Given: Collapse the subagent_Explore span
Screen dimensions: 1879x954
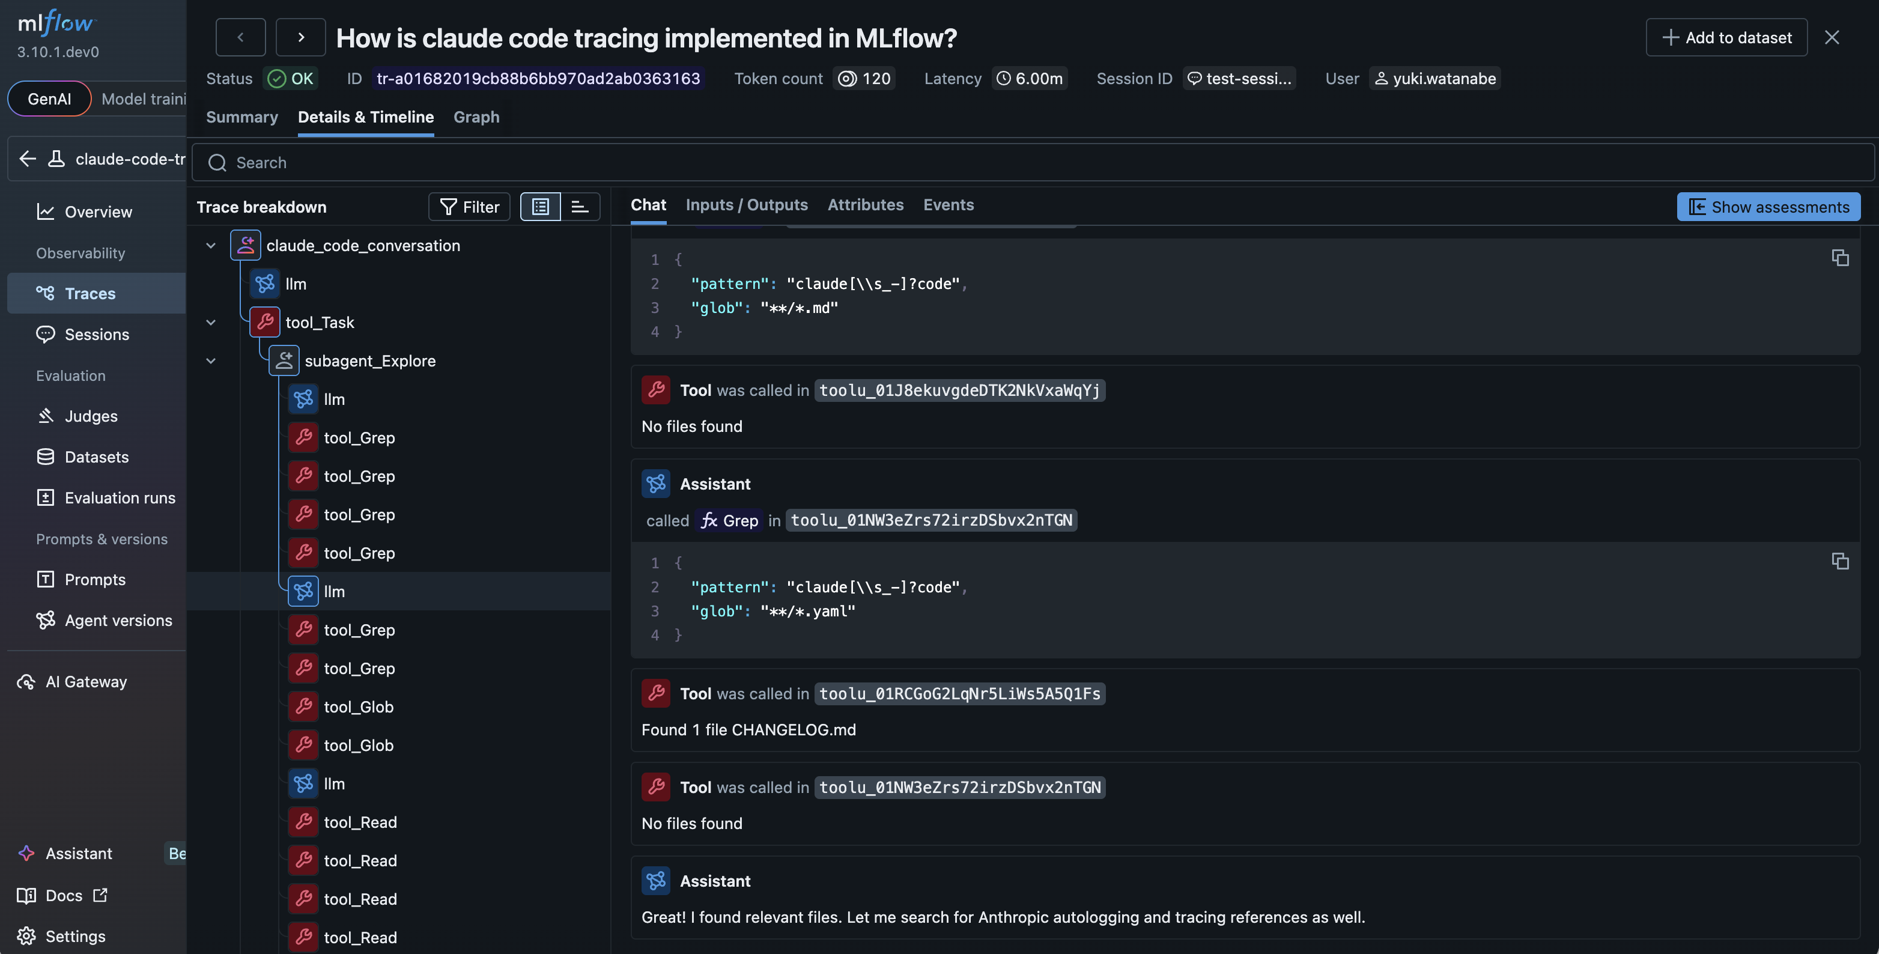Looking at the screenshot, I should point(211,360).
